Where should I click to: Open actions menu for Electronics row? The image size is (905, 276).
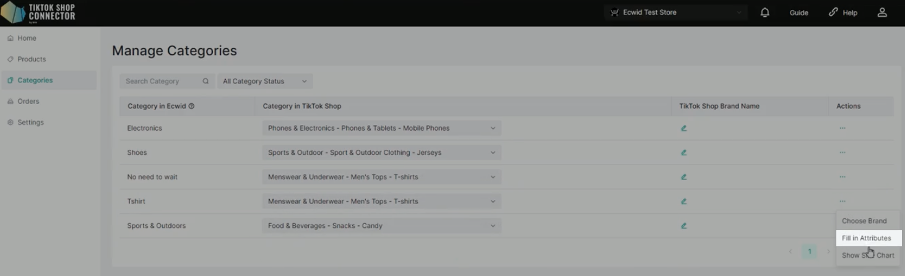tap(842, 128)
